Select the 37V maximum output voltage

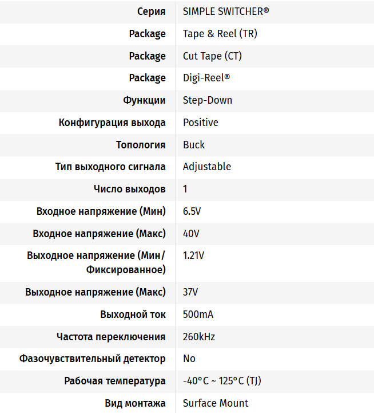tap(190, 292)
